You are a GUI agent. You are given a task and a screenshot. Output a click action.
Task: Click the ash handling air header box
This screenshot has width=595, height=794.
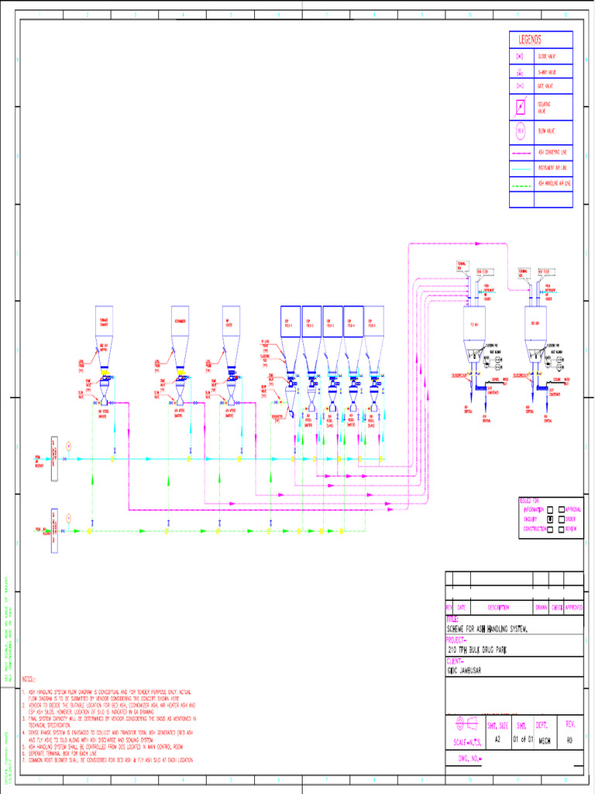click(55, 530)
